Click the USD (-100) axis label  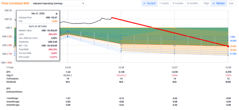coord(7,63)
